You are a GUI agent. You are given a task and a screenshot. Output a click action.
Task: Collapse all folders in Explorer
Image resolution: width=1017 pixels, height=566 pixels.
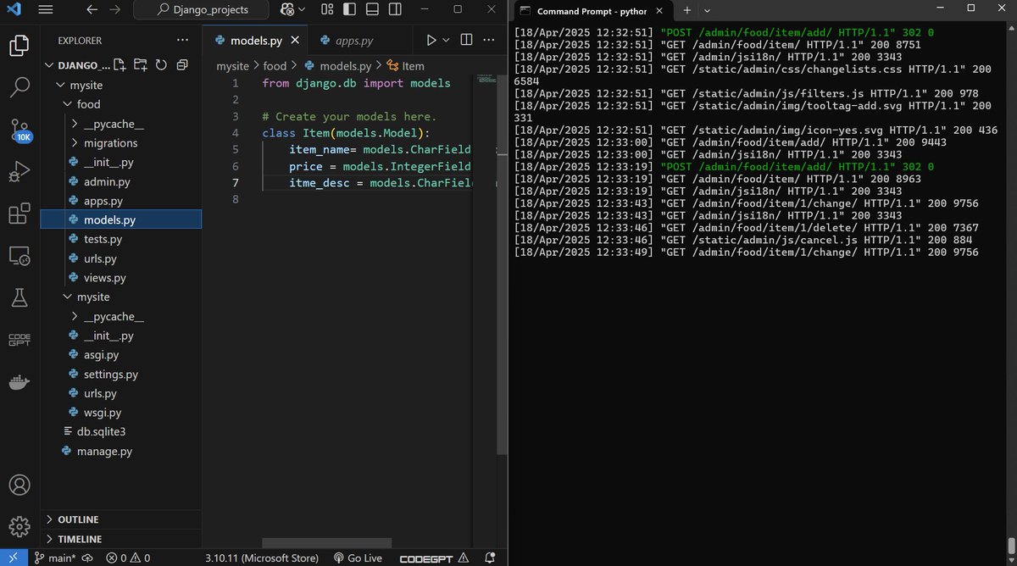[181, 65]
